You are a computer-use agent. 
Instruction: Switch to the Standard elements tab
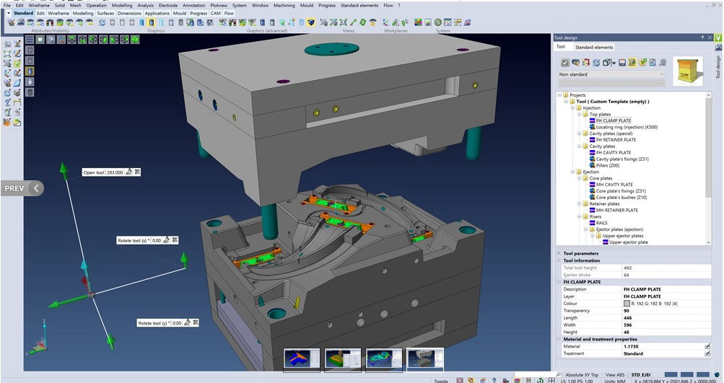(x=593, y=48)
